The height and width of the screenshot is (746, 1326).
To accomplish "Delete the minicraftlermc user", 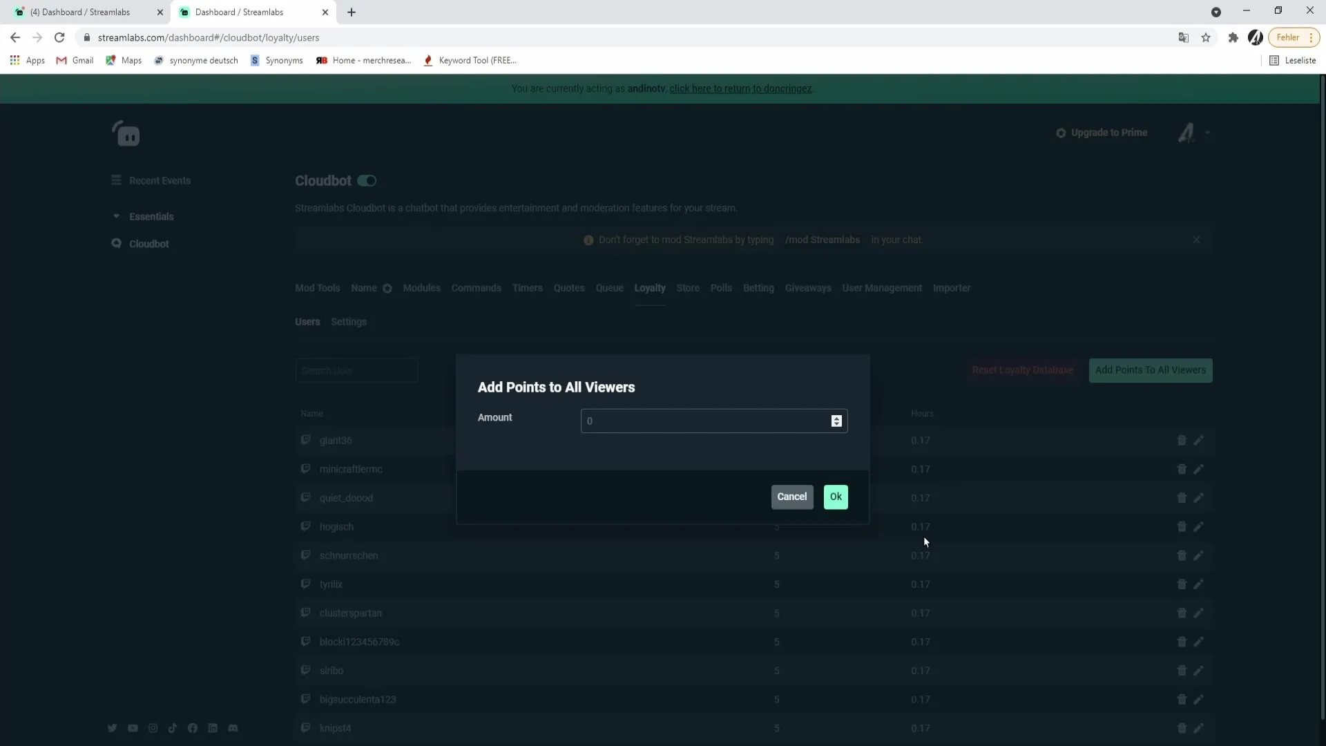I will tap(1182, 469).
